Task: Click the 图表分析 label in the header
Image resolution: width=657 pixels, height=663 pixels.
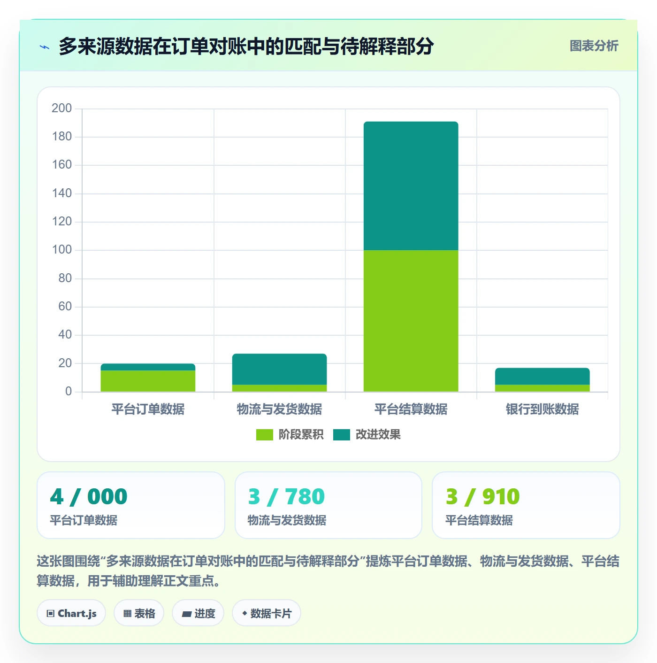Action: 594,46
